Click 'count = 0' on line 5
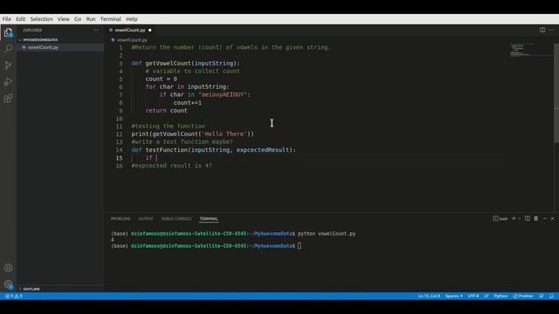This screenshot has height=314, width=559. (x=161, y=79)
